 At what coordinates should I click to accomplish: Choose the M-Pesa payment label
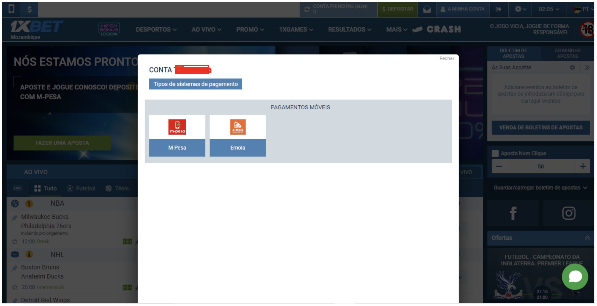coord(177,148)
